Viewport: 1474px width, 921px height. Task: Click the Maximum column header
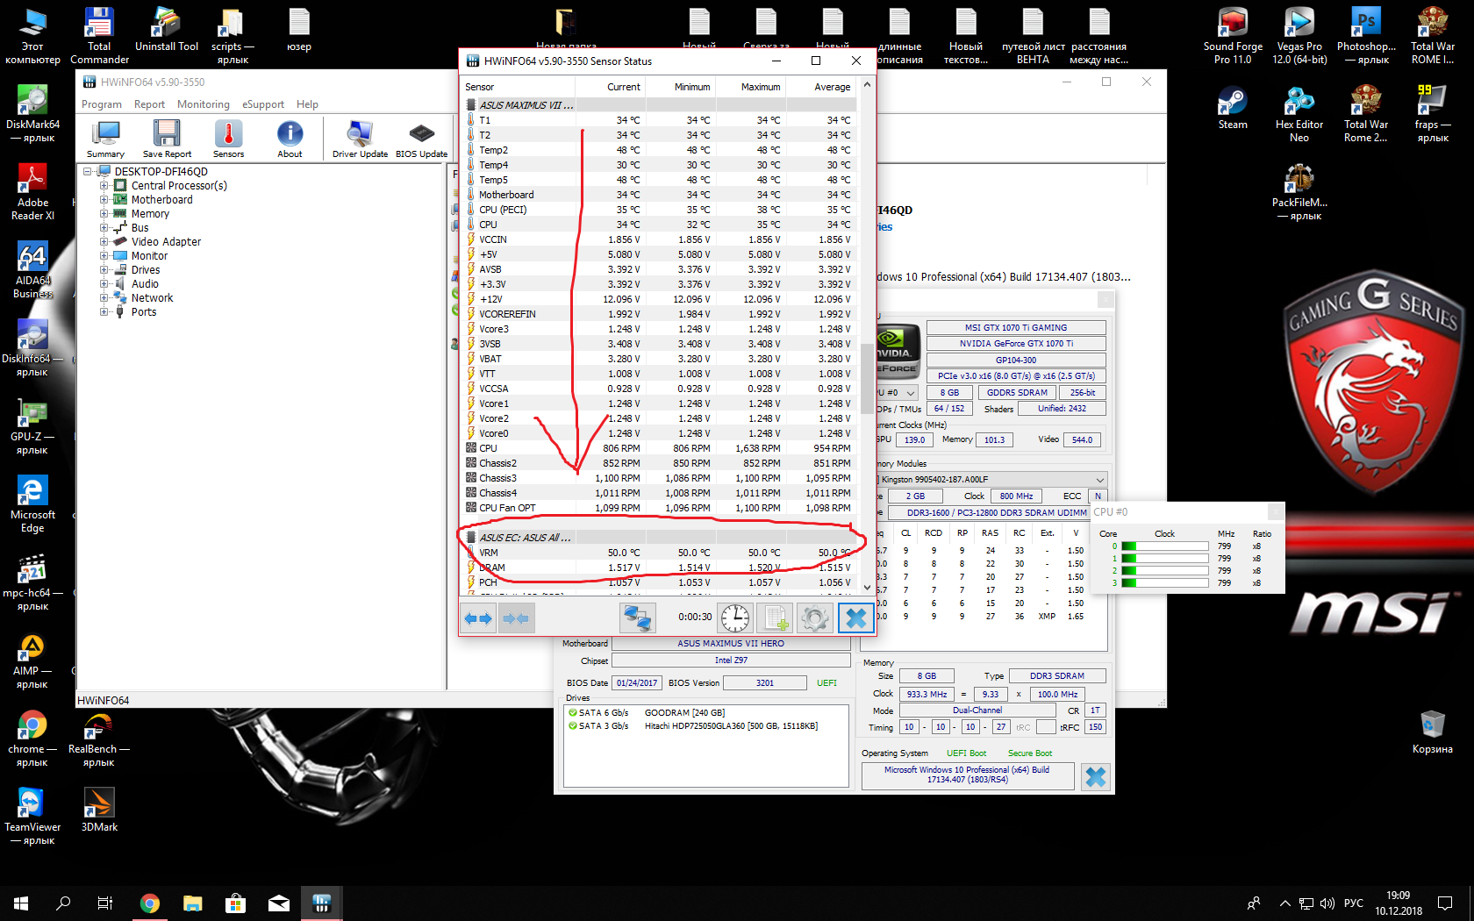tap(750, 87)
